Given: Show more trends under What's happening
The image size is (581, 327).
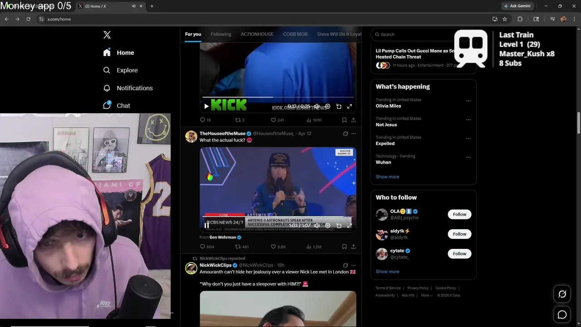Looking at the screenshot, I should click(387, 177).
